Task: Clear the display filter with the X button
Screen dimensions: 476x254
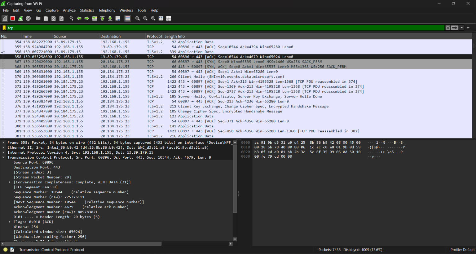Action: 448,28
